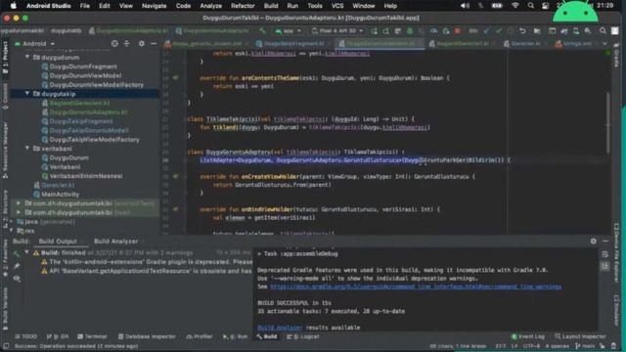Screen dimensions: 626x352
Task: Open MainActivity in the project tree
Action: point(61,194)
